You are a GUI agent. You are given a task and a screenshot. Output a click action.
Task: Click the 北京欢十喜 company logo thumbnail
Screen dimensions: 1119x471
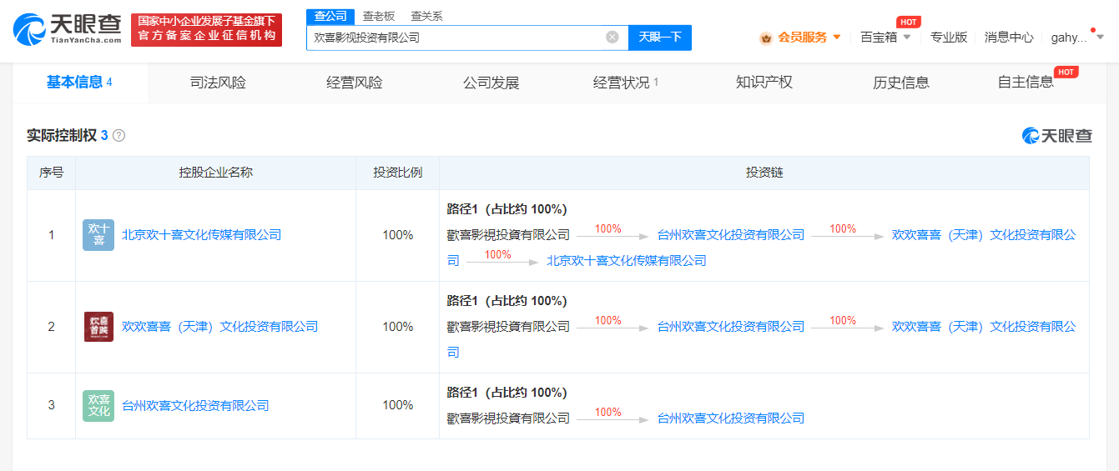[x=98, y=235]
